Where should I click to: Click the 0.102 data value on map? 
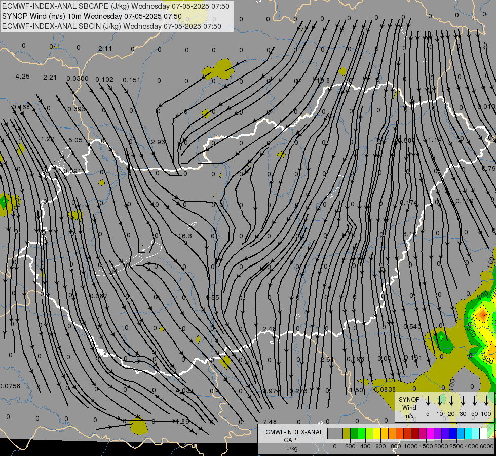coord(104,79)
